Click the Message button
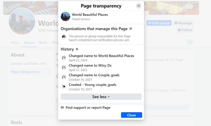 point(183,23)
